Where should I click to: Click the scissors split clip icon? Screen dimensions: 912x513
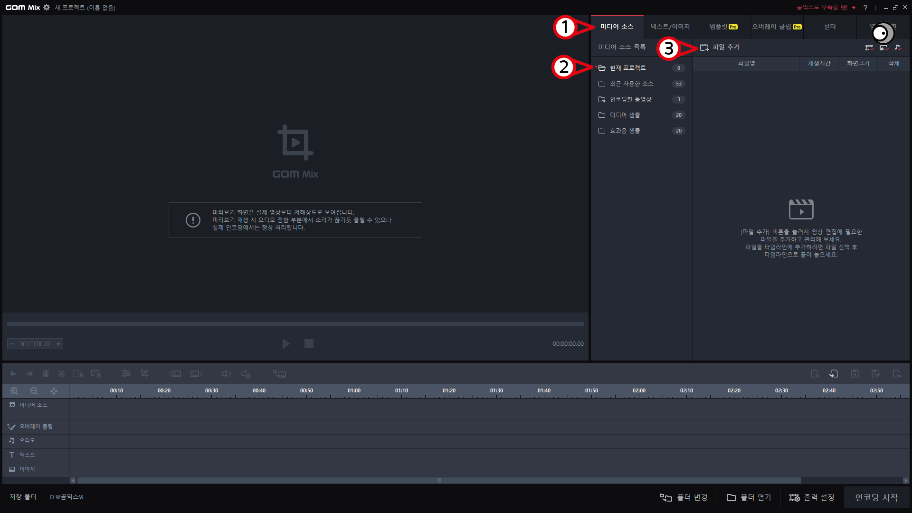pyautogui.click(x=61, y=374)
